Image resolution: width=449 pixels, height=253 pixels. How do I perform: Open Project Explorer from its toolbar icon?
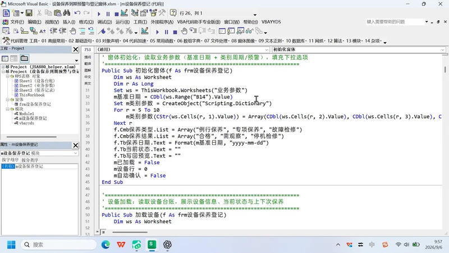click(135, 13)
